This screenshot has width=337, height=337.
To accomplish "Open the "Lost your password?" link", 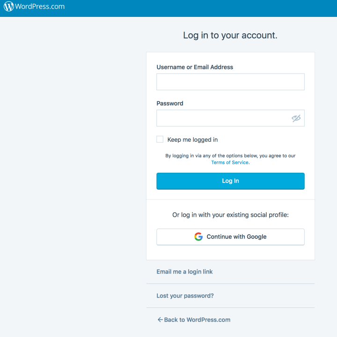I will tap(185, 296).
